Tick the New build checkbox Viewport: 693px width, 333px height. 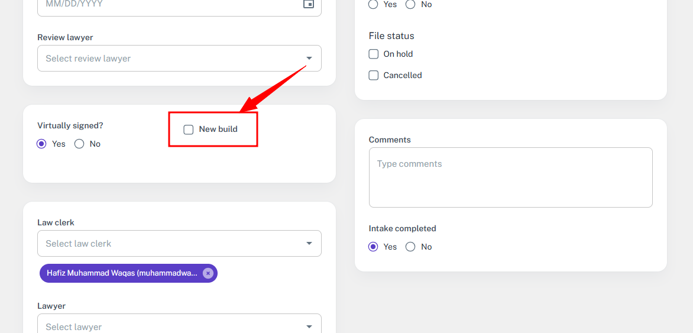click(189, 130)
